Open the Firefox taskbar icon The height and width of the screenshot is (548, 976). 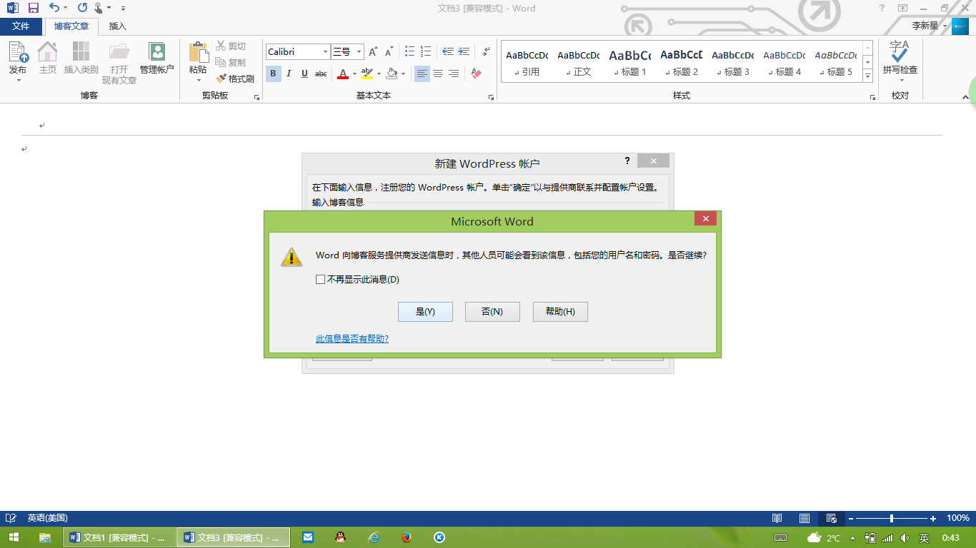point(407,537)
